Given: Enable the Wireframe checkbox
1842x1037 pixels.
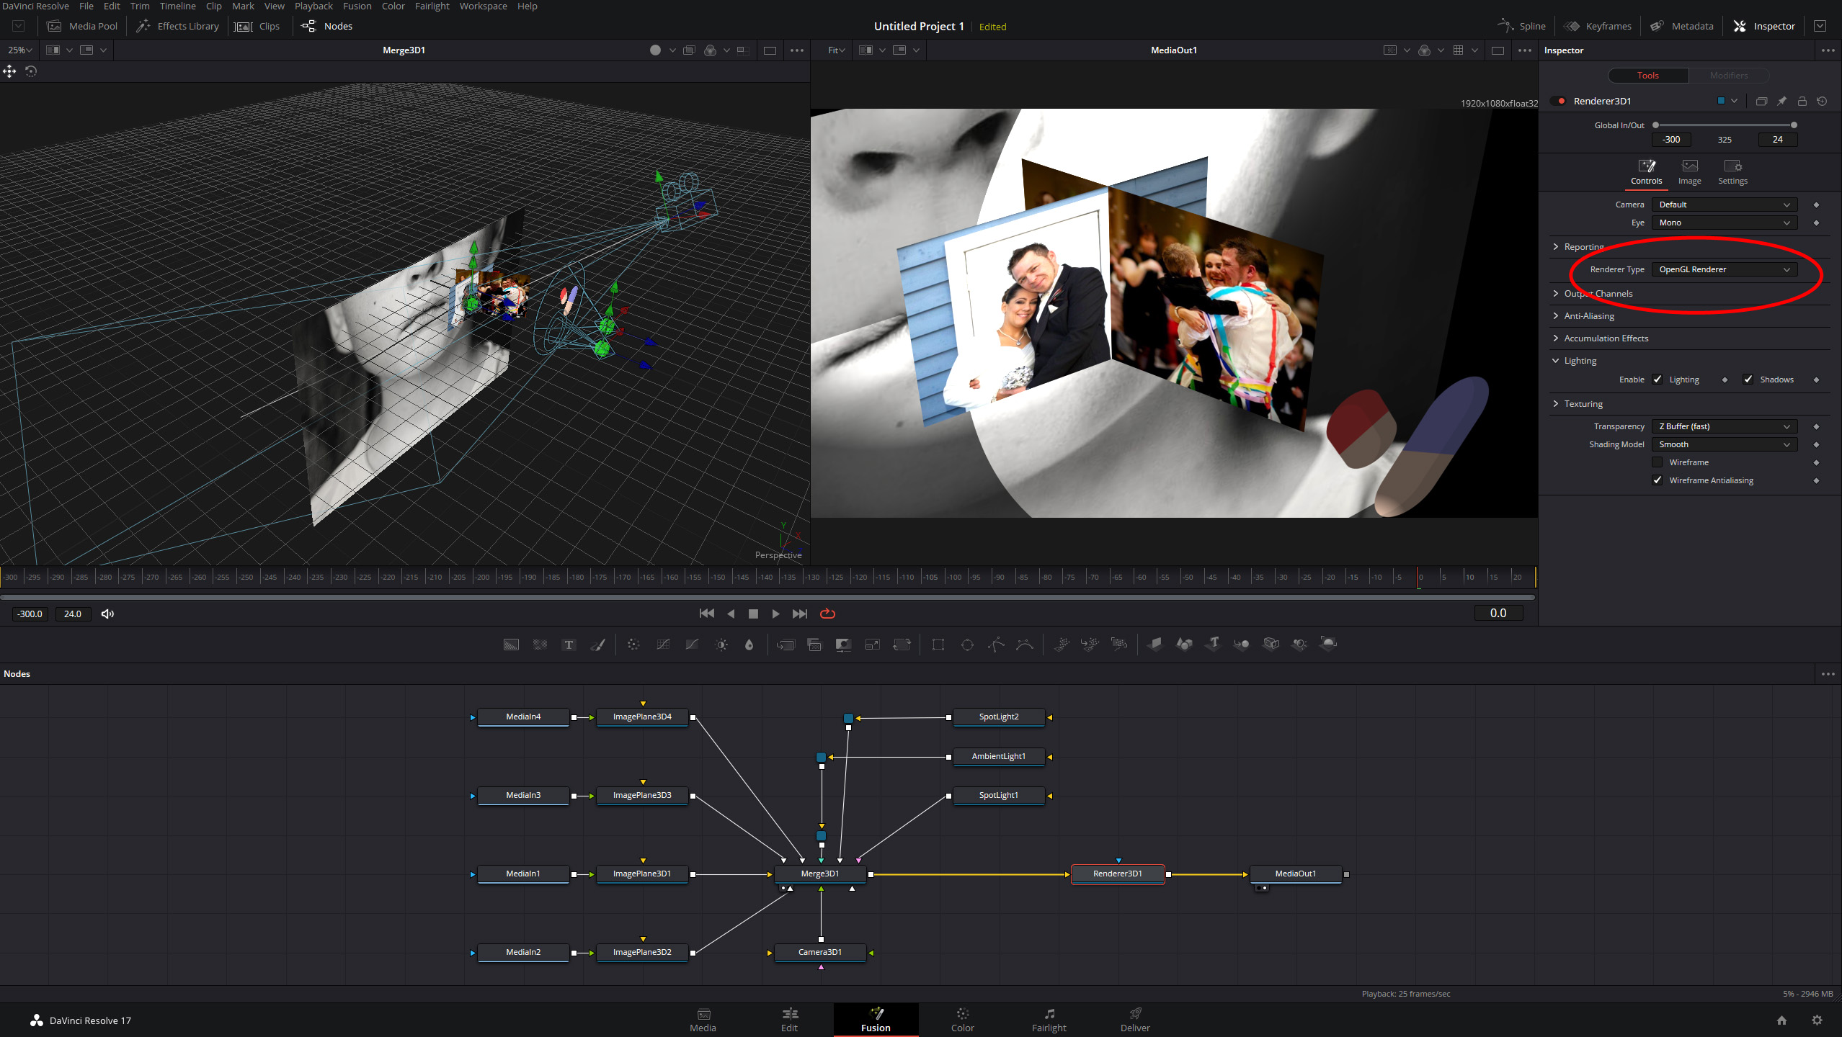Looking at the screenshot, I should (x=1658, y=462).
